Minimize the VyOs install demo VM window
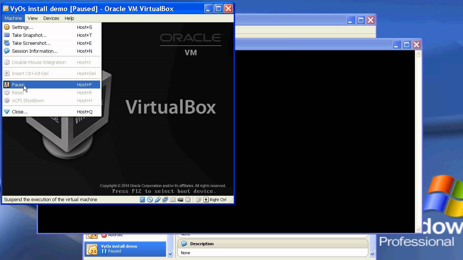Screen dimensions: 463x260 click(209, 9)
